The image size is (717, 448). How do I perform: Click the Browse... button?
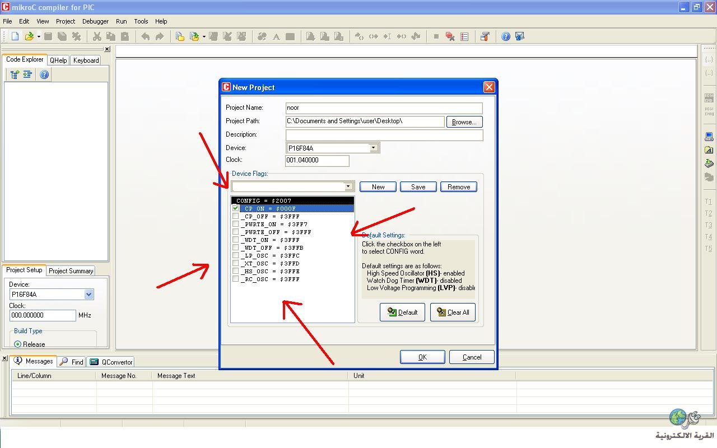coord(464,122)
